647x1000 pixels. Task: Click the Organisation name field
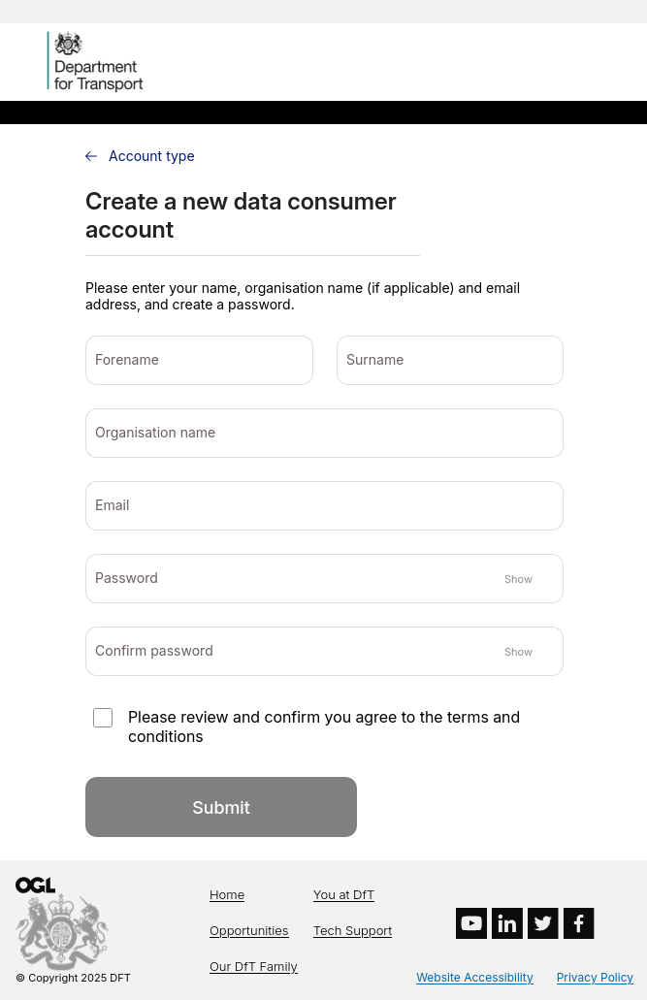pos(324,433)
